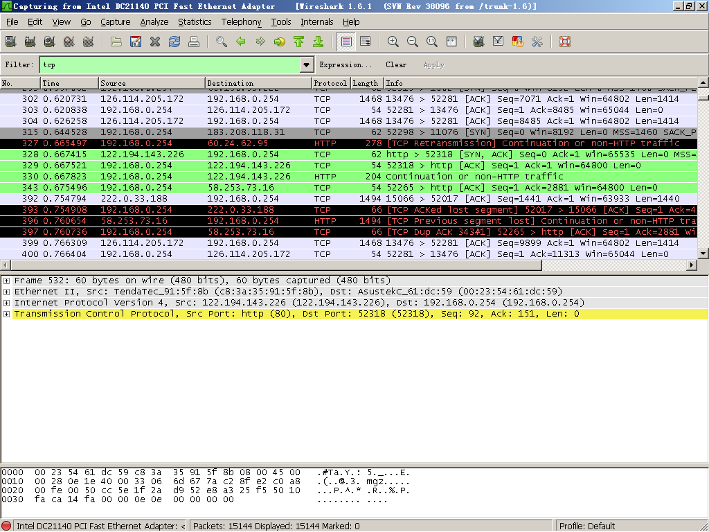Expand the Ethernet II details node
Screen dimensions: 709x532
coord(6,292)
